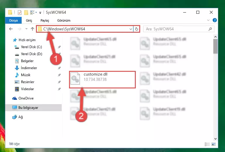
Task: Open the address bar history dropdown
Action: click(x=131, y=29)
